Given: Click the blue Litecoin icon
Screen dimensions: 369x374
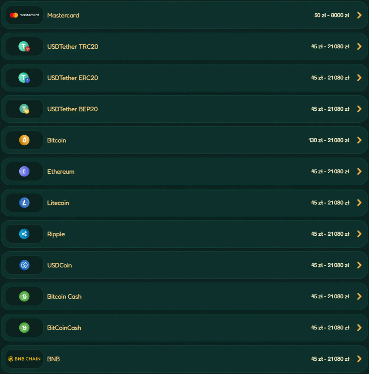Looking at the screenshot, I should tap(24, 203).
